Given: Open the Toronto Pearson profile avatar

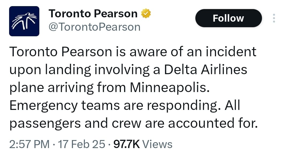Looking at the screenshot, I should pos(24,21).
